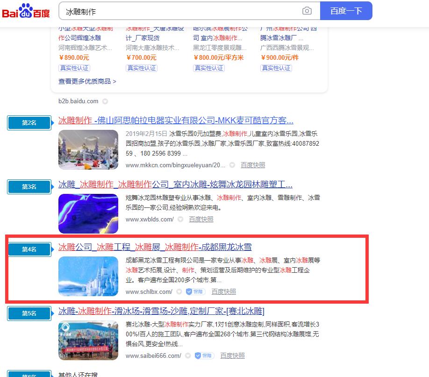This screenshot has width=429, height=377.
Task: Expand the dropdown arrow beside www.mkkcn.com URL
Action: (232, 165)
